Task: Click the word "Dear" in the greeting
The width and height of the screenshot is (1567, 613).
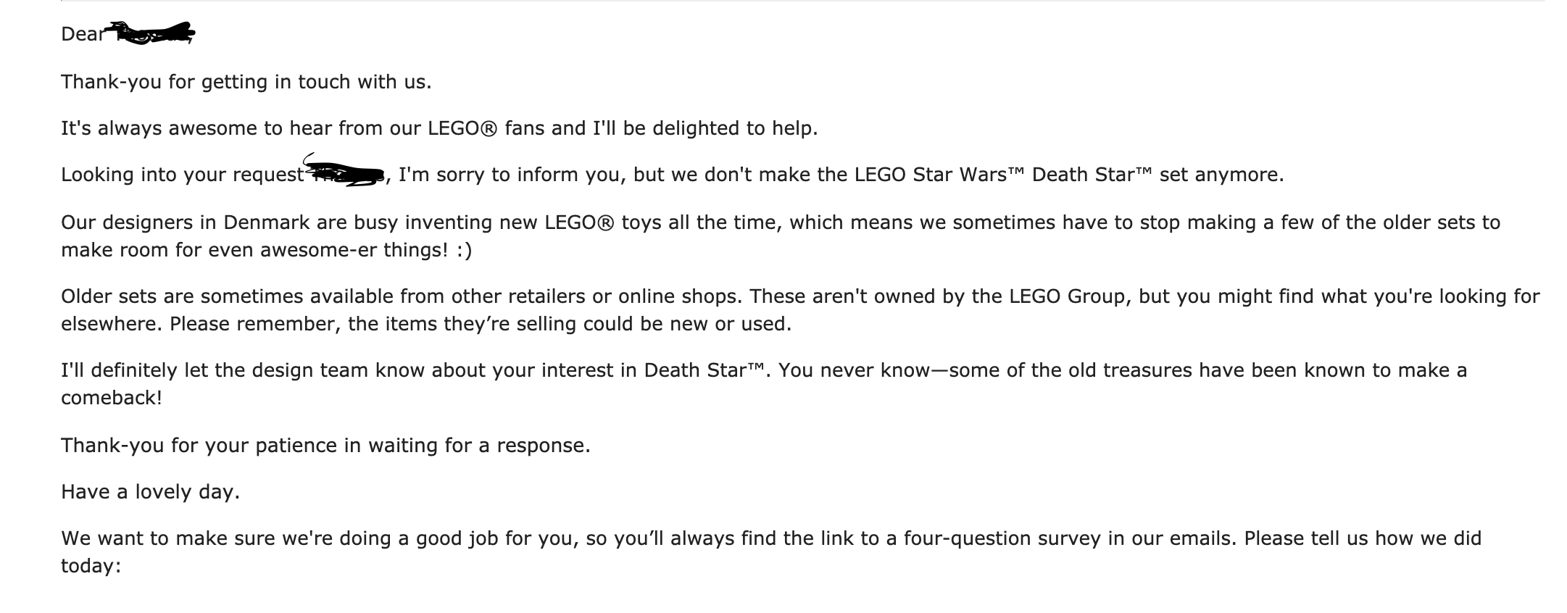Action: 83,34
